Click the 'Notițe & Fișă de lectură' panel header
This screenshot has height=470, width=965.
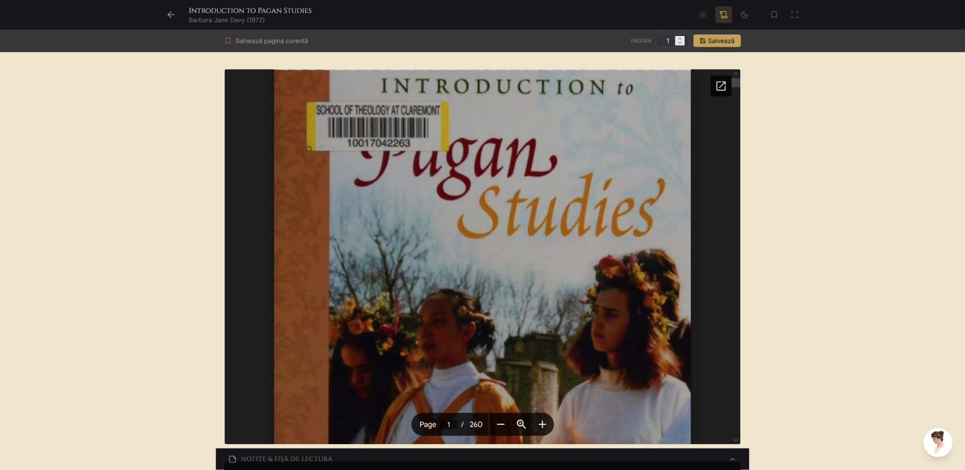pyautogui.click(x=482, y=459)
